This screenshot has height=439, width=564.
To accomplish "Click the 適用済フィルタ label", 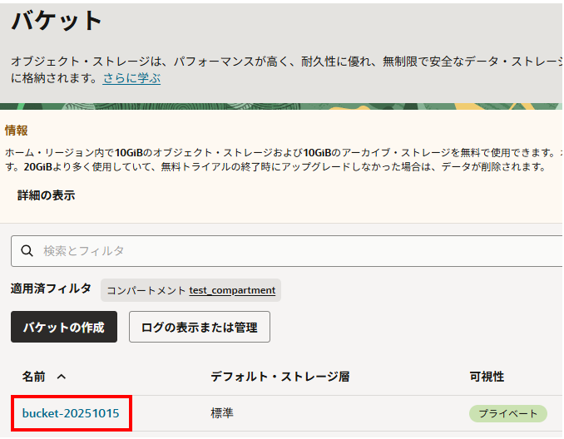I will (x=51, y=289).
